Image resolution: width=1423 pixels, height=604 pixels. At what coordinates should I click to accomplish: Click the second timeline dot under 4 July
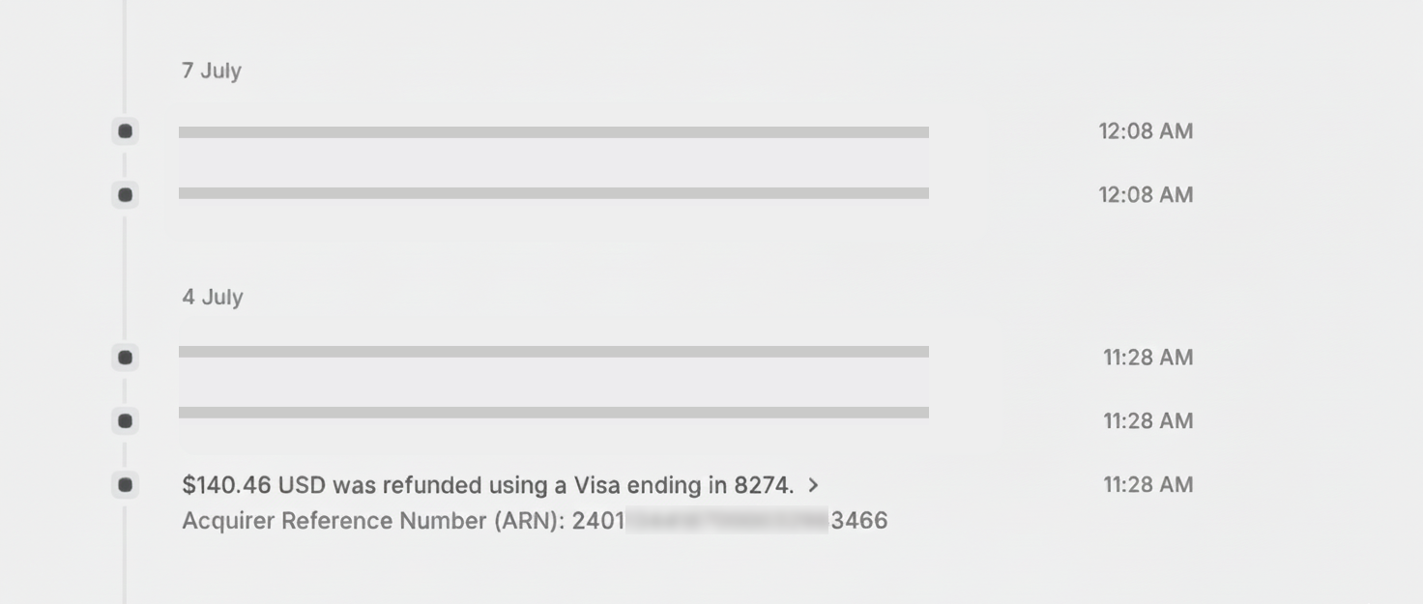(x=125, y=421)
